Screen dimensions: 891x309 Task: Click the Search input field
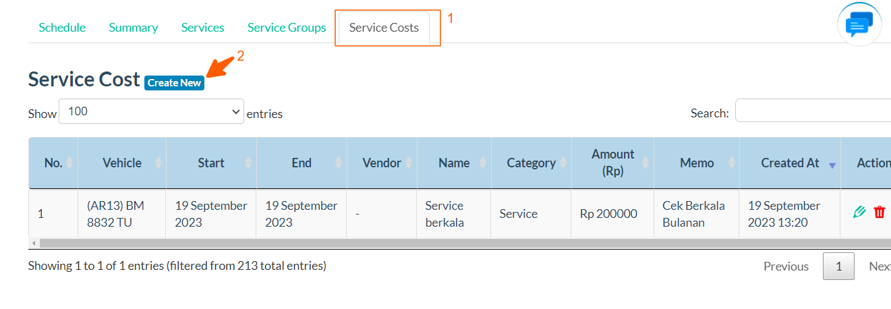click(813, 111)
